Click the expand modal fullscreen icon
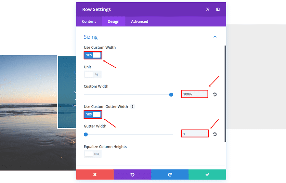The height and width of the screenshot is (183, 286). pyautogui.click(x=208, y=9)
